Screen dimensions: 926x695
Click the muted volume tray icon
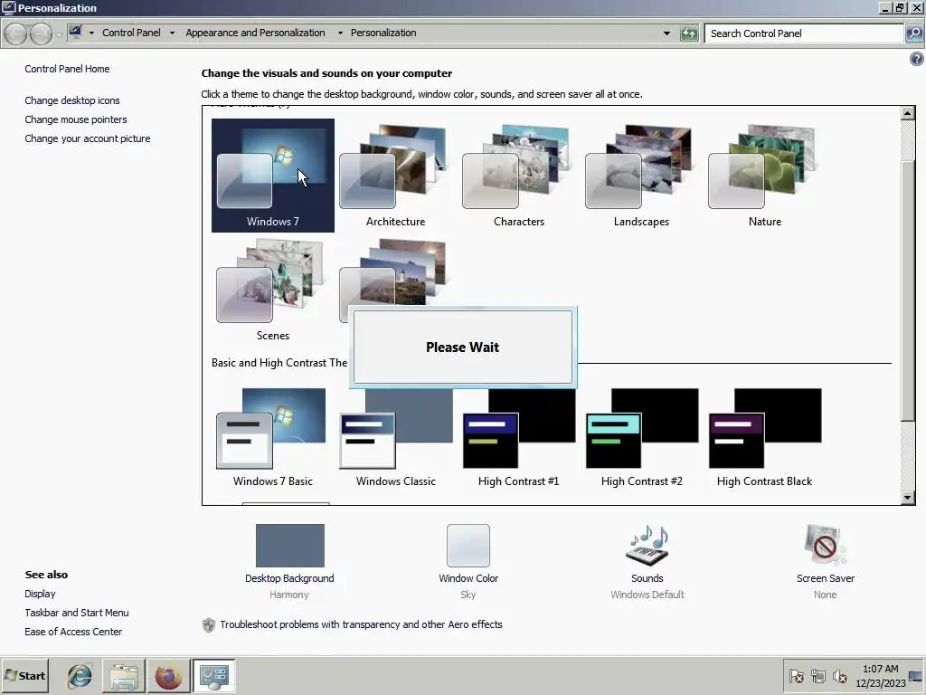pyautogui.click(x=839, y=675)
